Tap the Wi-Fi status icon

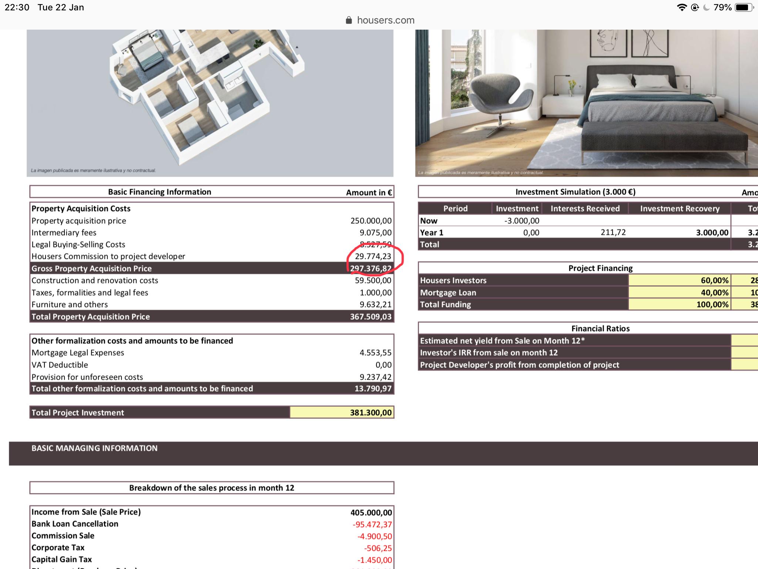(x=681, y=7)
